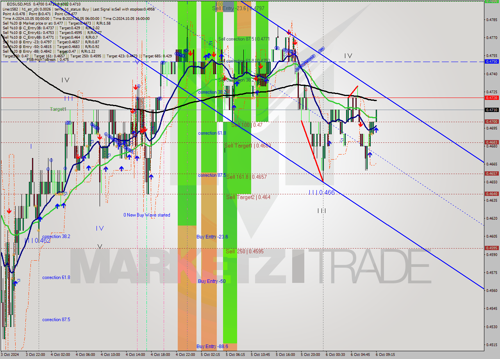Click the 'FSB-HighToBreak | 0.475' label
The height and width of the screenshot is (359, 500).
(x=48, y=60)
